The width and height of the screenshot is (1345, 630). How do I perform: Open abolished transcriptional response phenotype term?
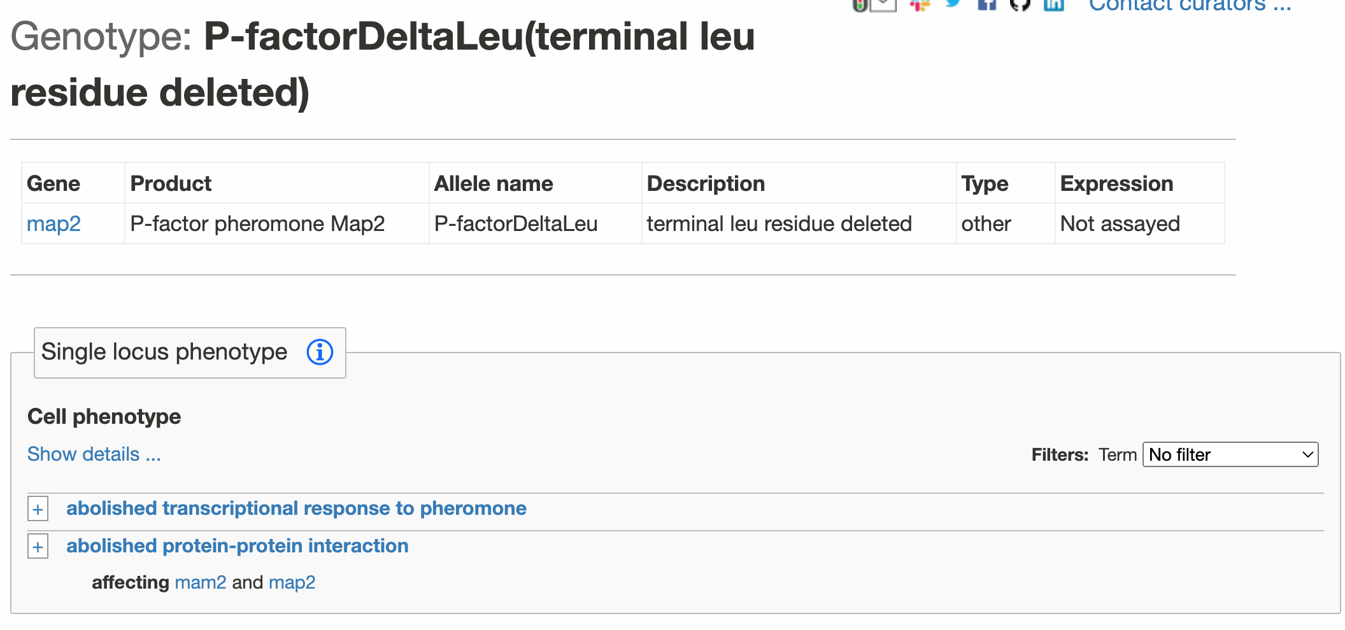[297, 508]
